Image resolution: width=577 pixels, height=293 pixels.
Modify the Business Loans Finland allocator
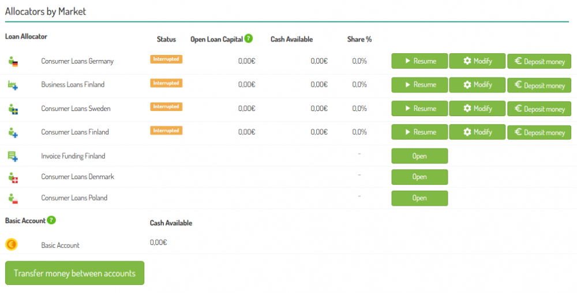(477, 84)
